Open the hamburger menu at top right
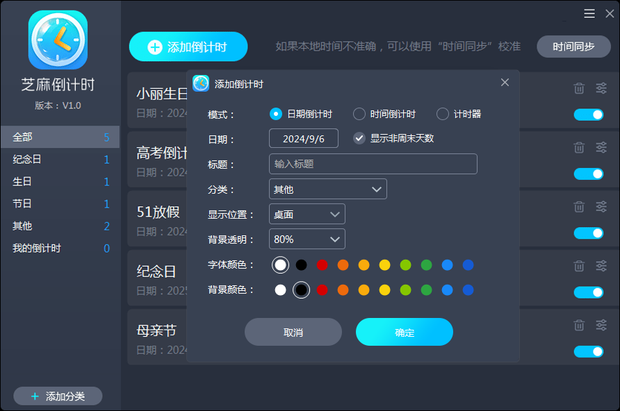 pos(589,14)
